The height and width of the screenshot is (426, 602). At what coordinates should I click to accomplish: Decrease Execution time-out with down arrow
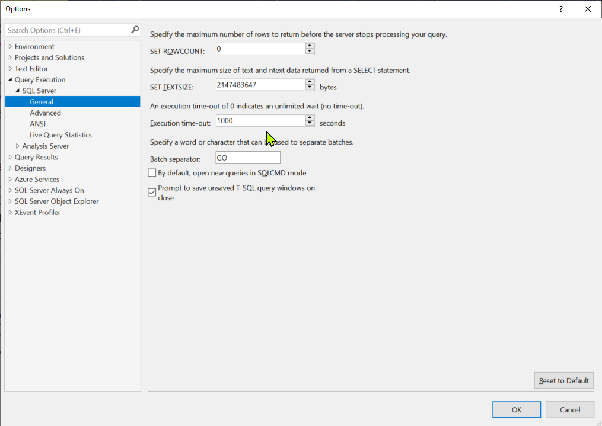pos(310,123)
